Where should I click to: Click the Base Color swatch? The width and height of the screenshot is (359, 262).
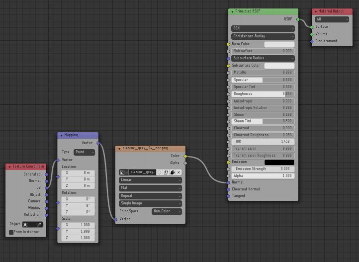tap(279, 44)
